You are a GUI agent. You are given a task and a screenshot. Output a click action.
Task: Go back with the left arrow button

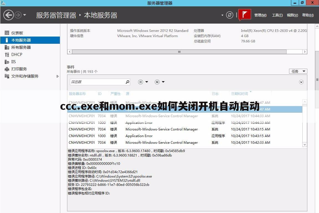click(9, 15)
